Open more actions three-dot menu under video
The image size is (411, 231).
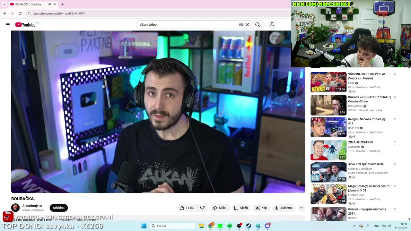(302, 208)
